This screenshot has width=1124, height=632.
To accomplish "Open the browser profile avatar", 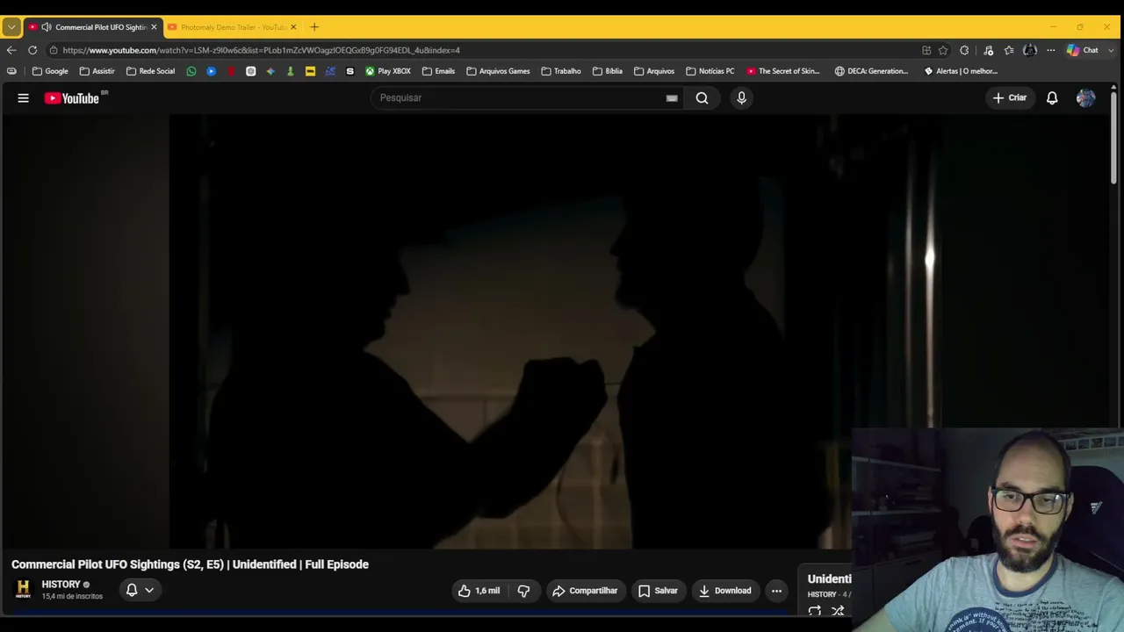I will (x=1030, y=50).
